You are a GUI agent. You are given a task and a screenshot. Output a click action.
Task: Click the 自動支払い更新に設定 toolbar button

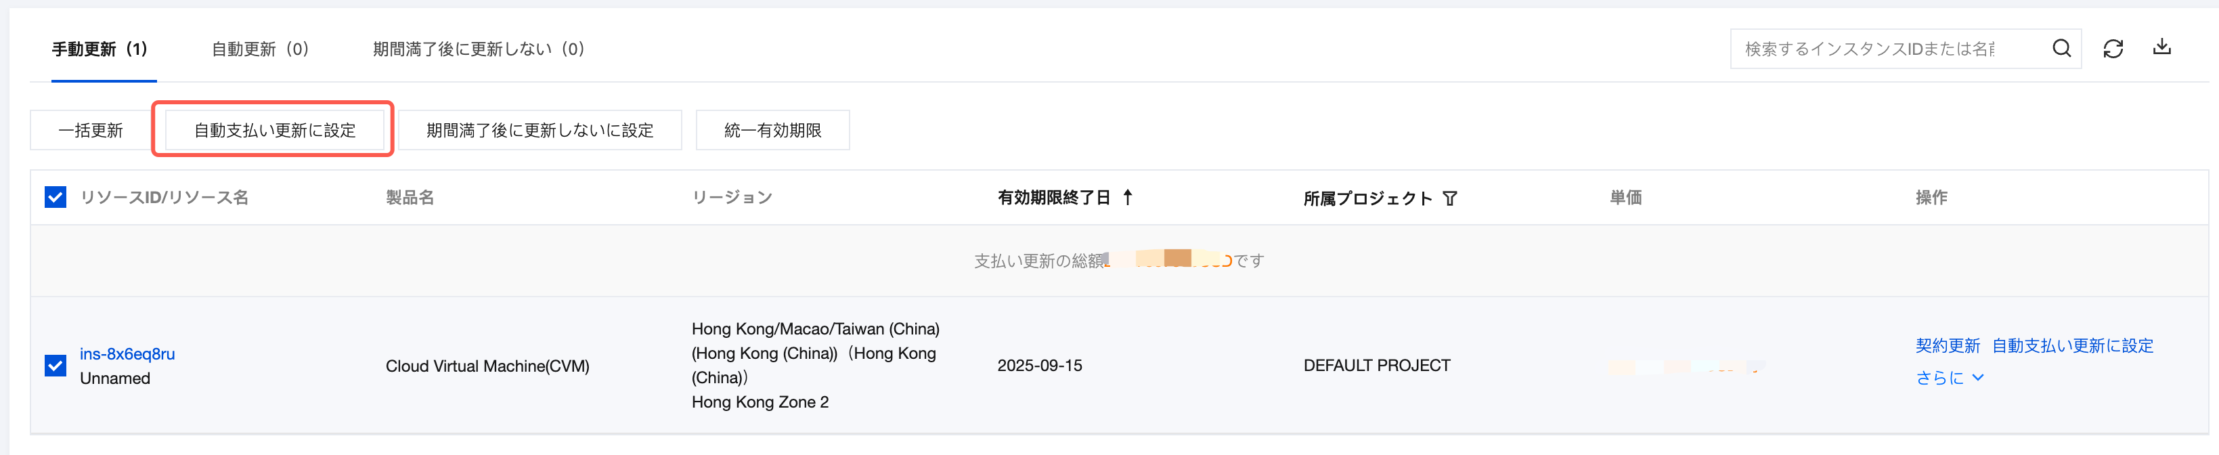tap(274, 130)
